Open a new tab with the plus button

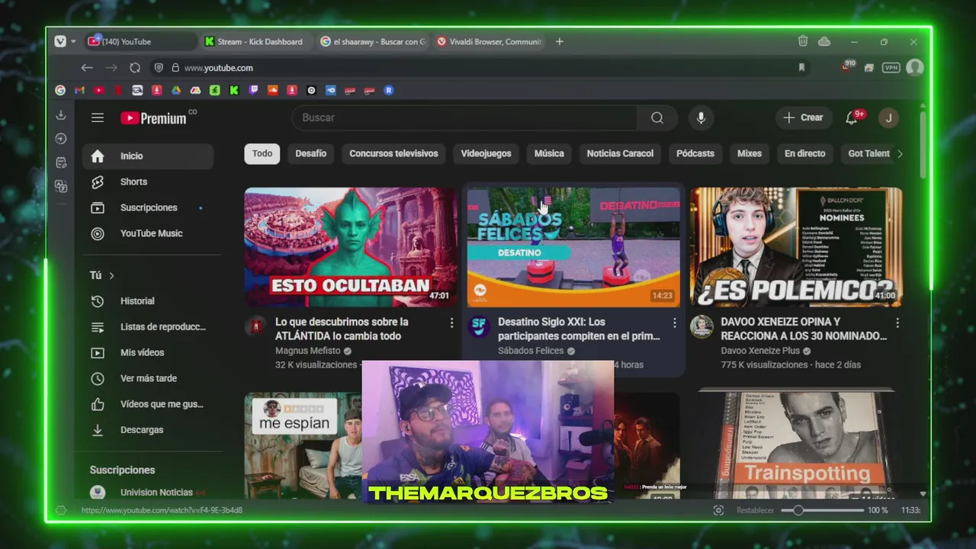pos(560,41)
